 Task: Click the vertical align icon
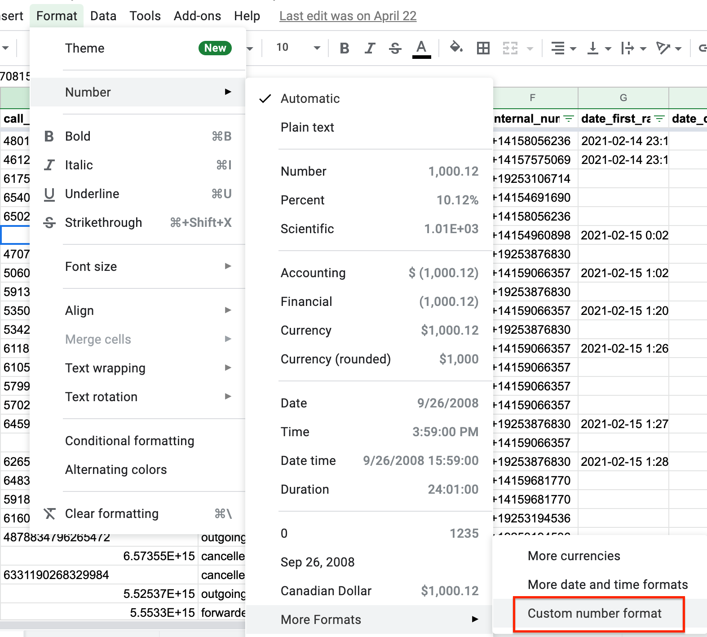[x=593, y=48]
